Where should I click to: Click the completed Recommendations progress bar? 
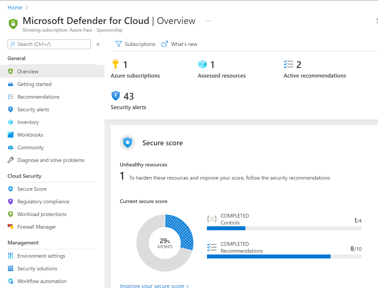284,257
